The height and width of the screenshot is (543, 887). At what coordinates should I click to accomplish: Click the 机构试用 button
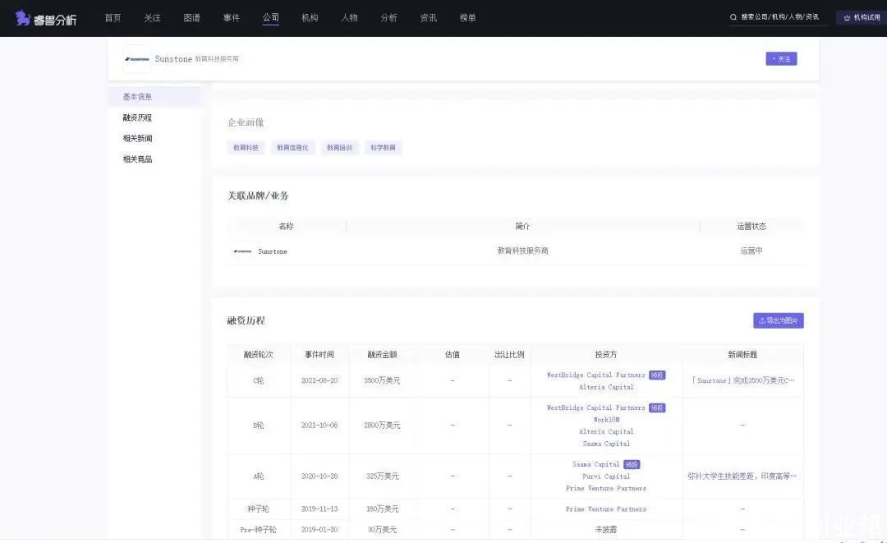click(862, 17)
